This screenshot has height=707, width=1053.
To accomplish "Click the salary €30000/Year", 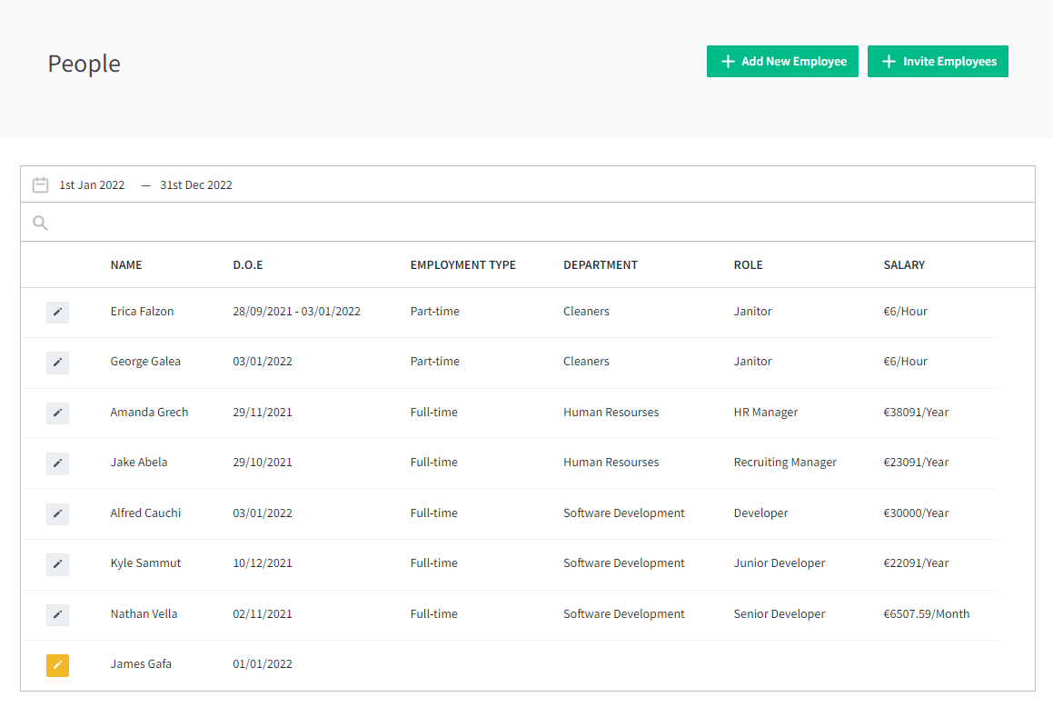I will (915, 513).
